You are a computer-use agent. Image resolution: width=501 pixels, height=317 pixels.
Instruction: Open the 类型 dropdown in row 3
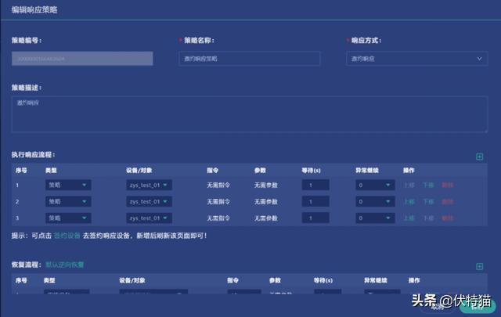(x=68, y=218)
